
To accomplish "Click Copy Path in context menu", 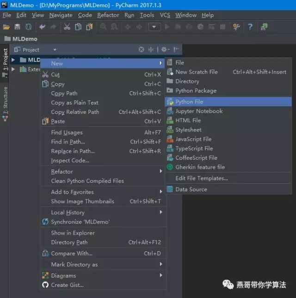I will (x=103, y=93).
